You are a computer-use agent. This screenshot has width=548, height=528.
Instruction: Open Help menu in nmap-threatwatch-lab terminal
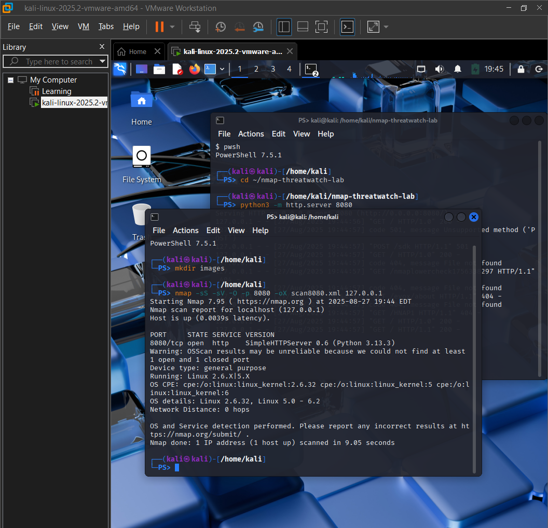pos(326,134)
